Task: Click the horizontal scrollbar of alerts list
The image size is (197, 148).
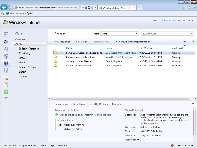Action: pyautogui.click(x=120, y=99)
